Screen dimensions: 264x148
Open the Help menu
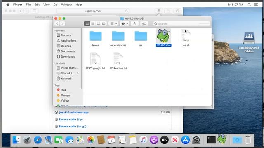point(79,5)
